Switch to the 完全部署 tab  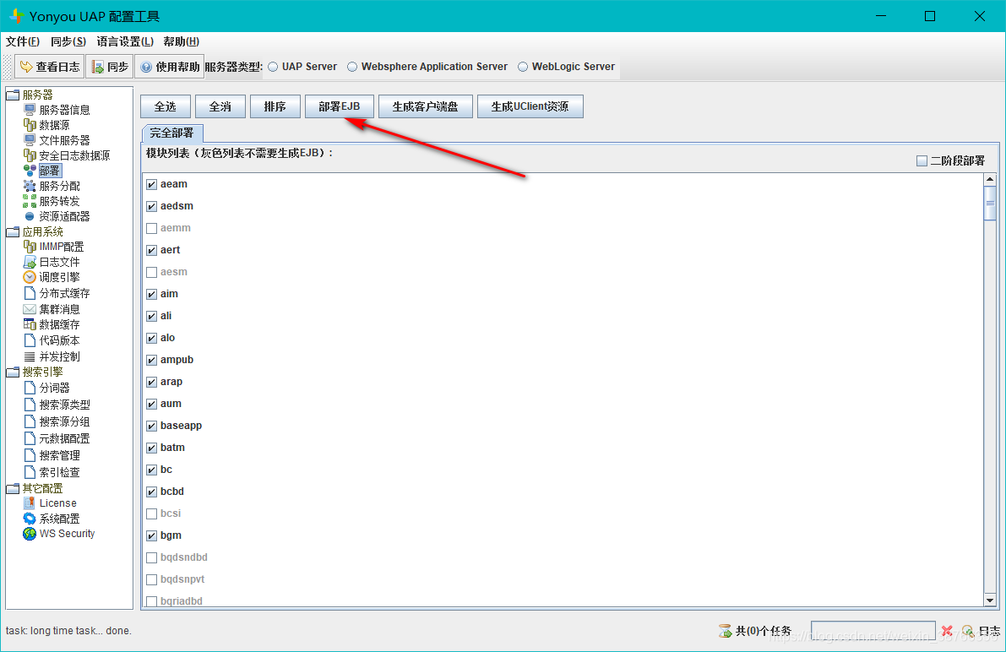(x=171, y=133)
